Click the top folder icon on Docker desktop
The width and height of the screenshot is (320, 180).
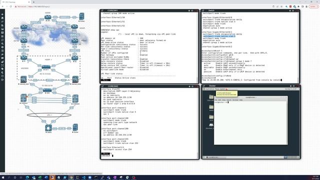(x=211, y=96)
